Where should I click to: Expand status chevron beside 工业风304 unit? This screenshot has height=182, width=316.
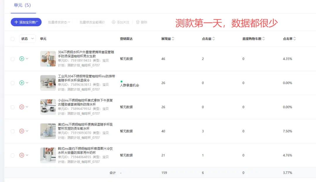coord(27,83)
